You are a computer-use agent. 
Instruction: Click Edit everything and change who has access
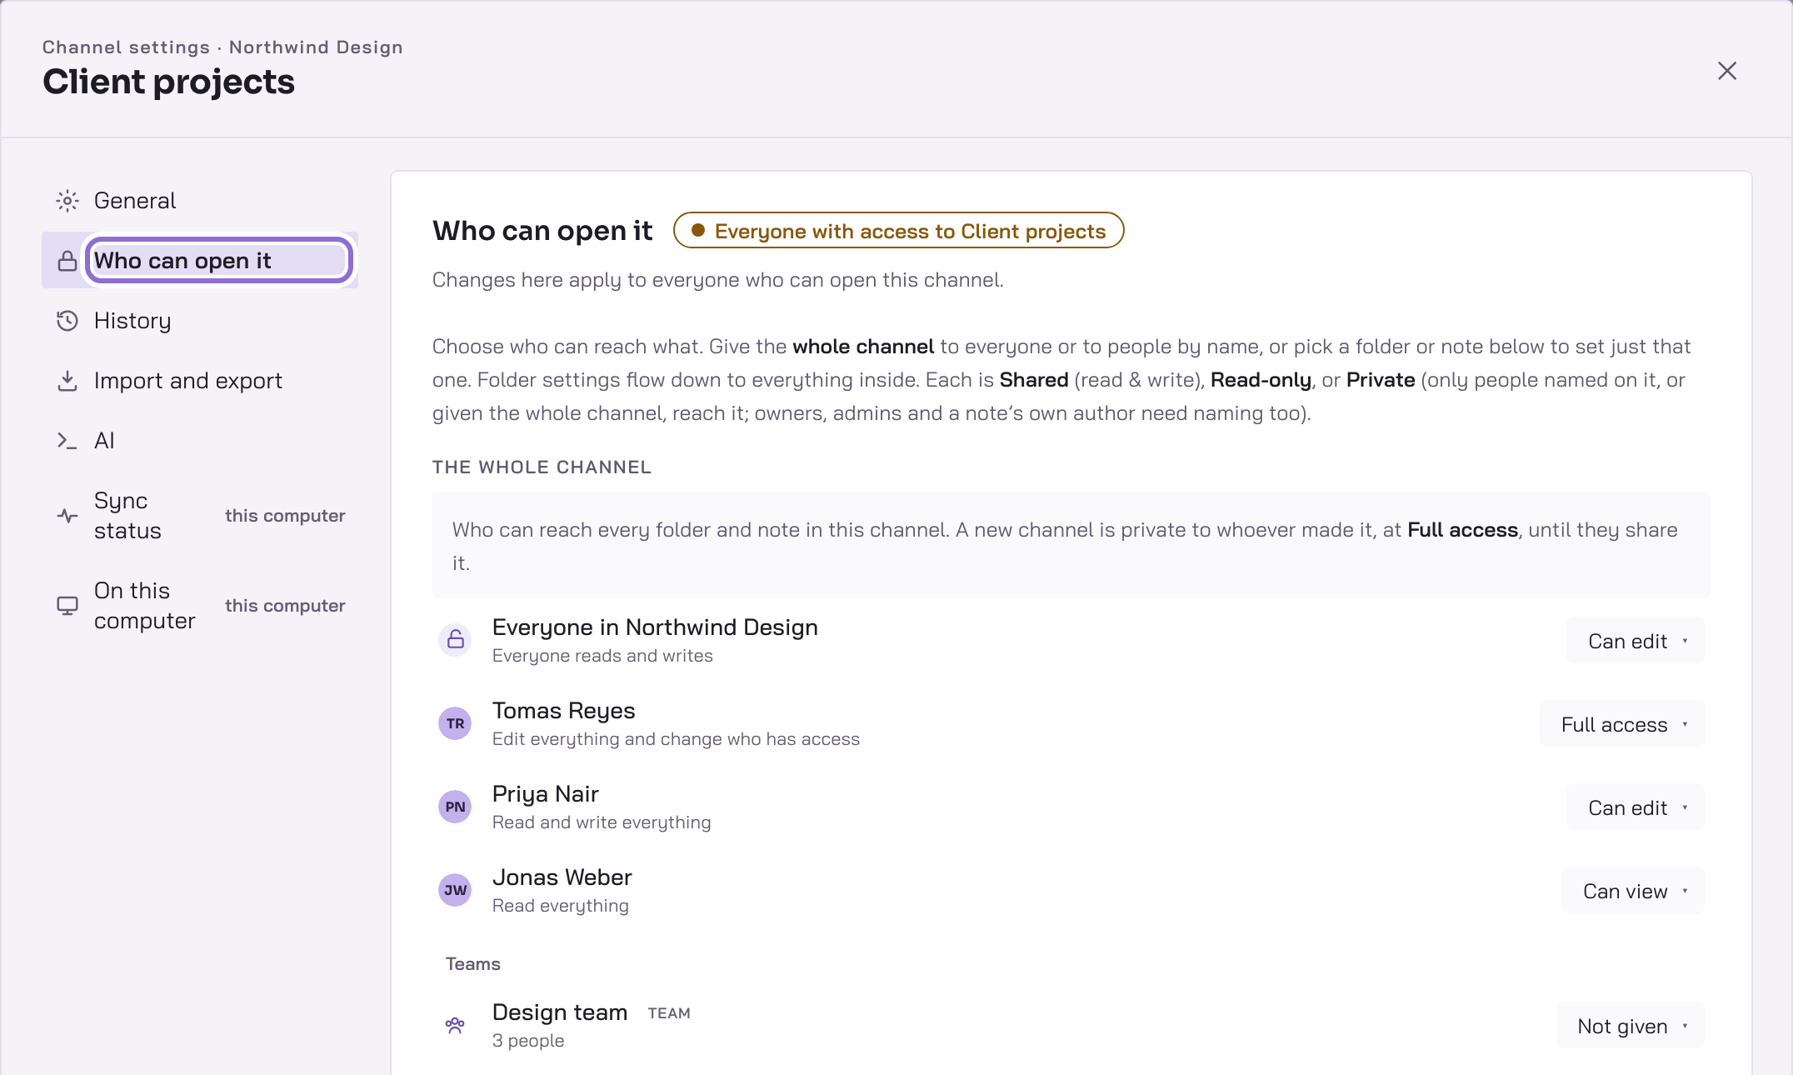tap(676, 739)
